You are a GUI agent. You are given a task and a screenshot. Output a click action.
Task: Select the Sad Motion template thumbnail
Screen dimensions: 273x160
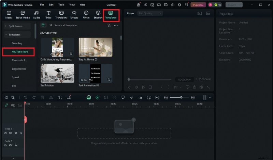click(x=57, y=73)
